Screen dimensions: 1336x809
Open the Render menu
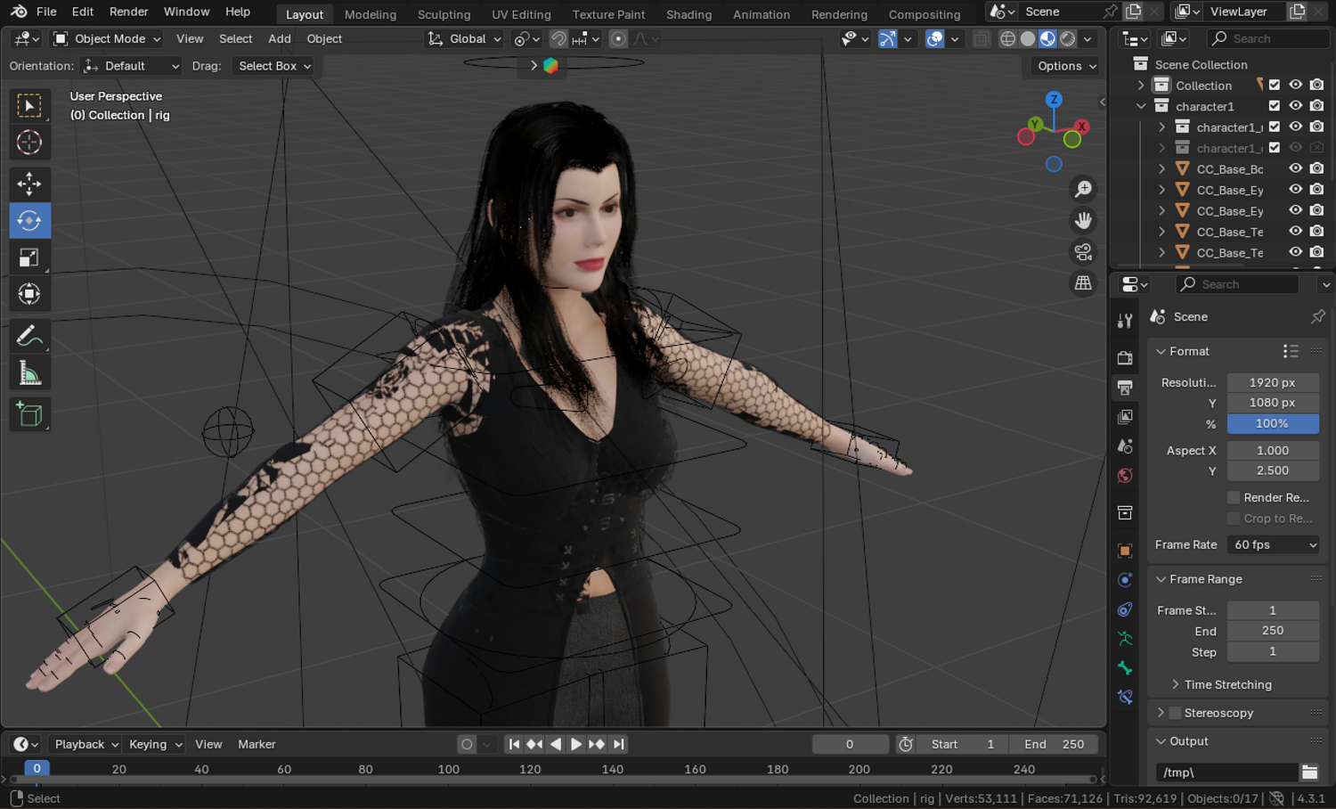[x=129, y=12]
